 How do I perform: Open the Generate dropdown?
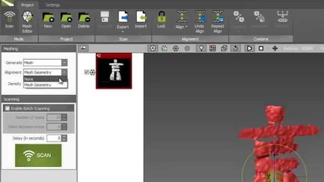pyautogui.click(x=64, y=63)
